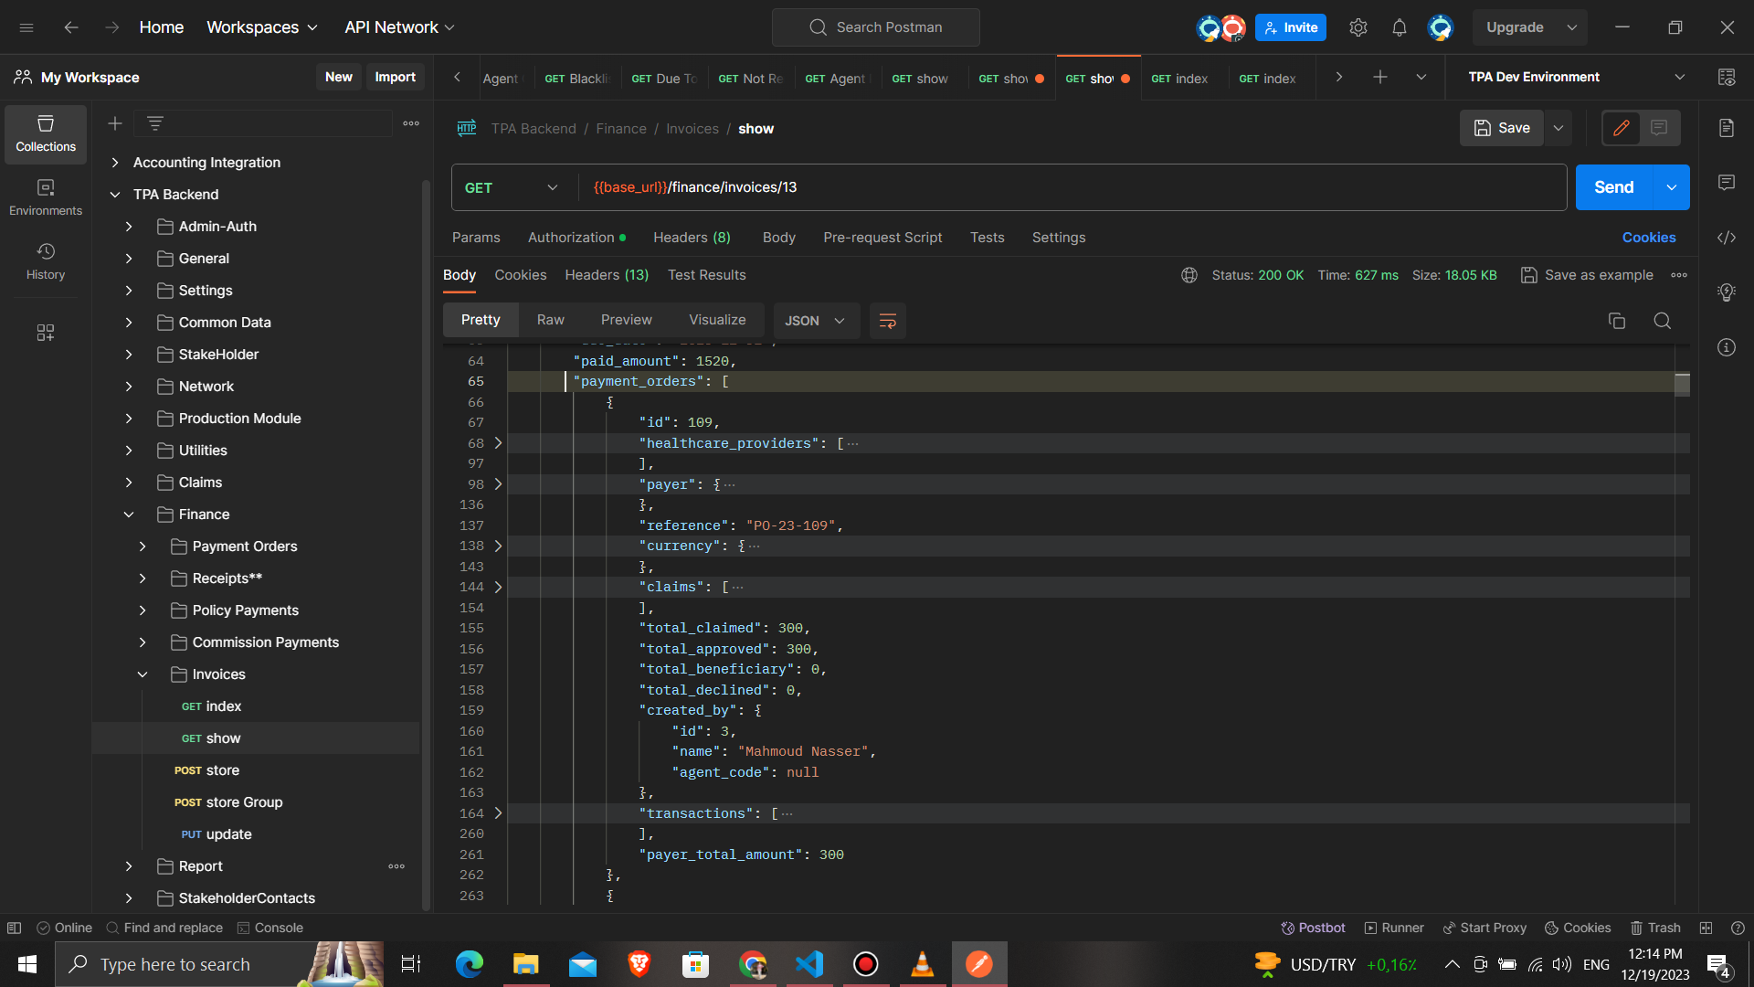Viewport: 1754px width, 987px height.
Task: Click the request URL input field
Action: (1069, 187)
